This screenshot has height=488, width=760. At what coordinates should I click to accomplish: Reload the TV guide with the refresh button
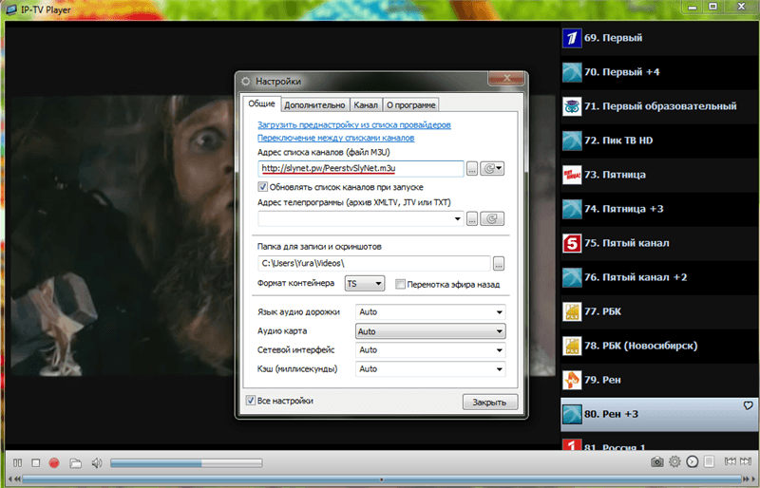[492, 219]
